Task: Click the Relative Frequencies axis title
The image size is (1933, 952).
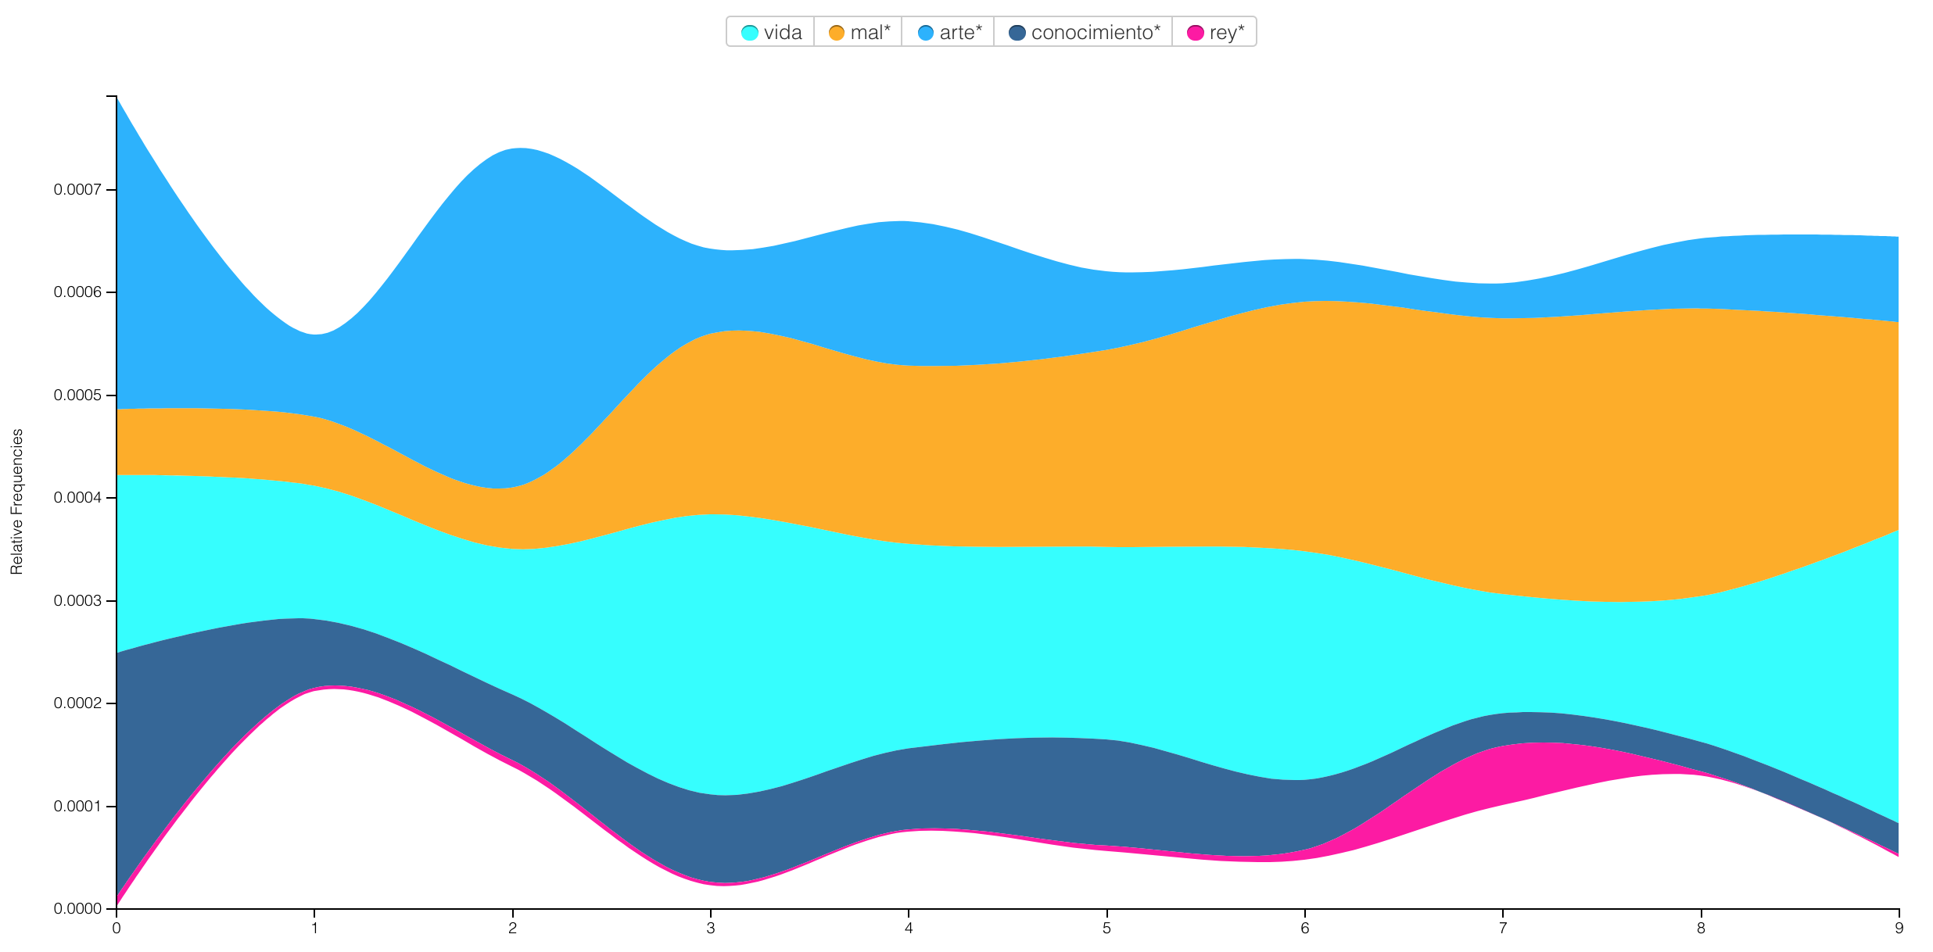Action: tap(17, 501)
